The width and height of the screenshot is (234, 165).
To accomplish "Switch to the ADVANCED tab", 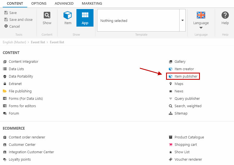I will (x=64, y=3).
